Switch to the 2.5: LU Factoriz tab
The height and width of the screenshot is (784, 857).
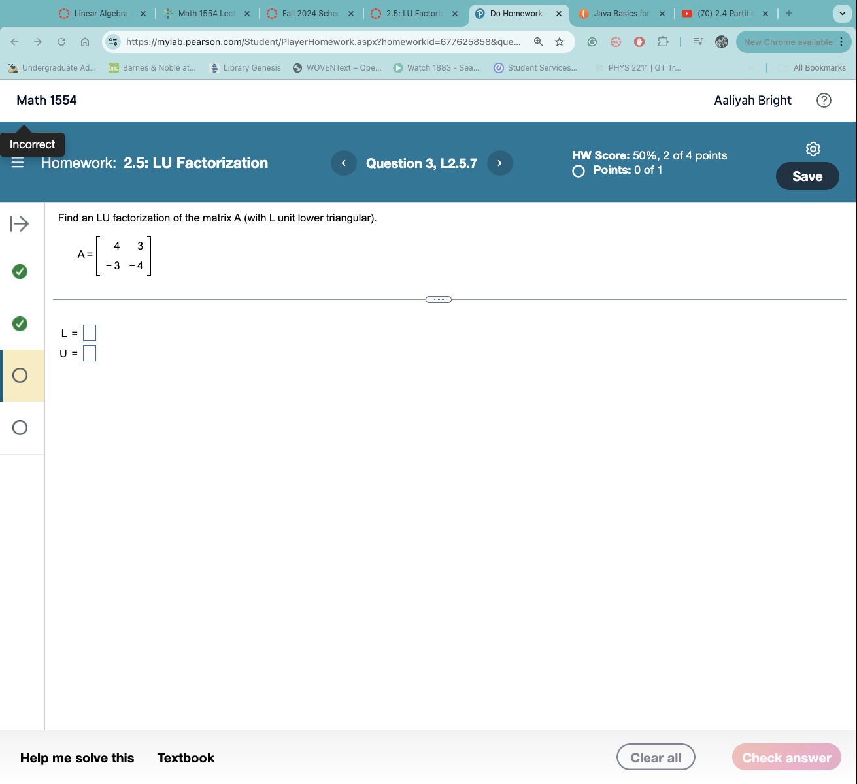click(x=414, y=13)
